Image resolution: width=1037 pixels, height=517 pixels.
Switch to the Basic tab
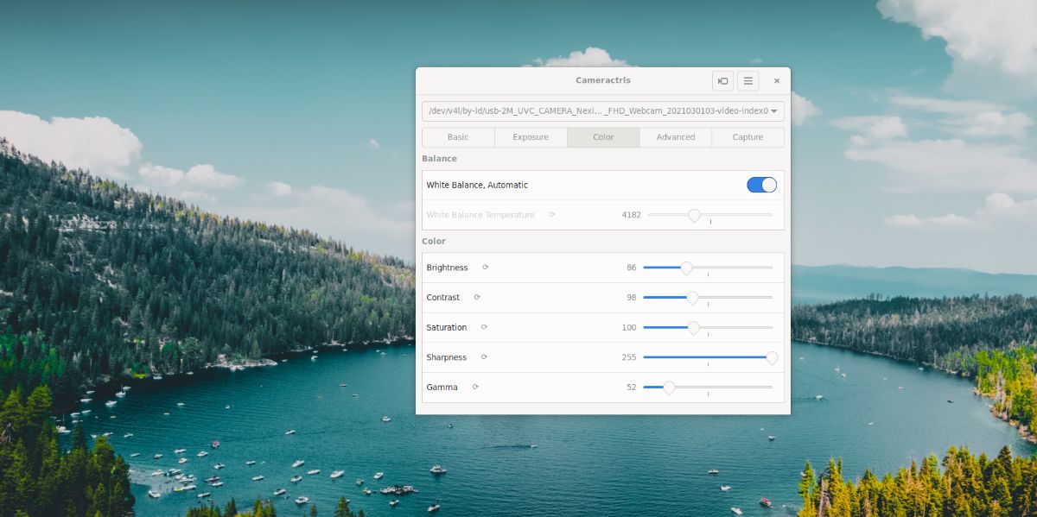point(458,137)
